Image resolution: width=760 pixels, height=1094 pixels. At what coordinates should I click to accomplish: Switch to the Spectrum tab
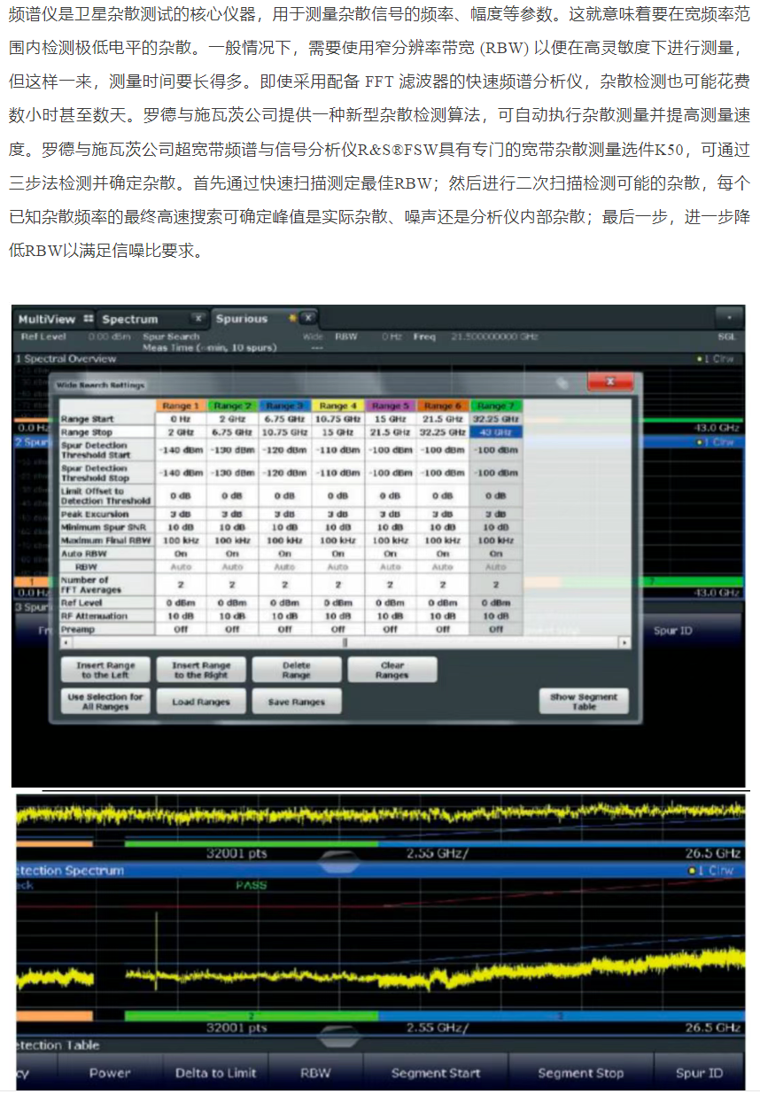(x=130, y=319)
